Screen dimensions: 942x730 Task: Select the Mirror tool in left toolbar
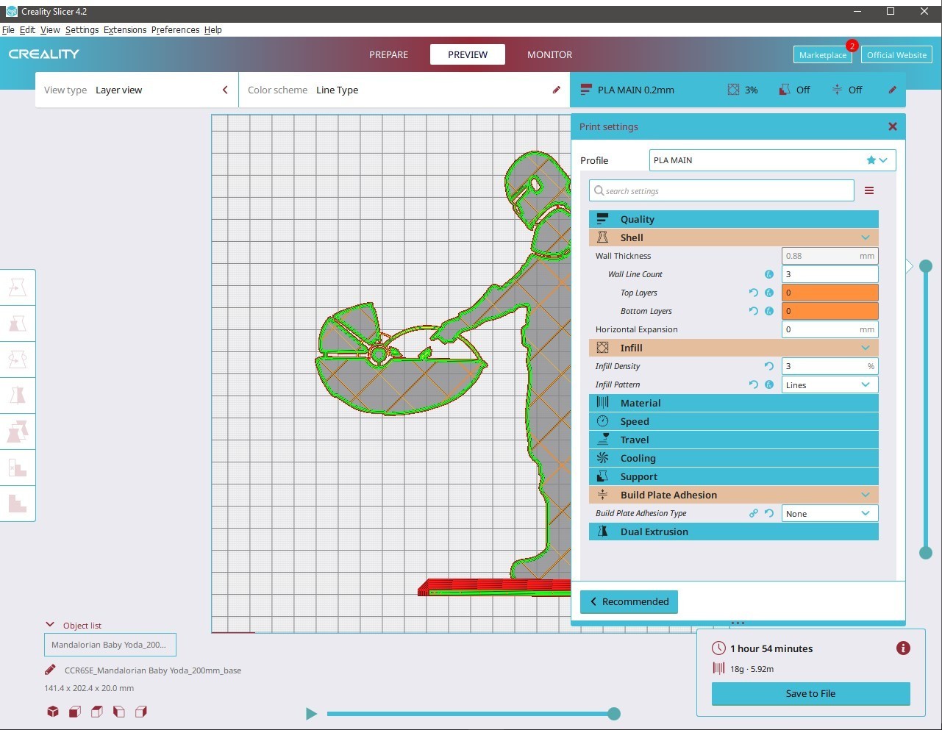click(18, 396)
